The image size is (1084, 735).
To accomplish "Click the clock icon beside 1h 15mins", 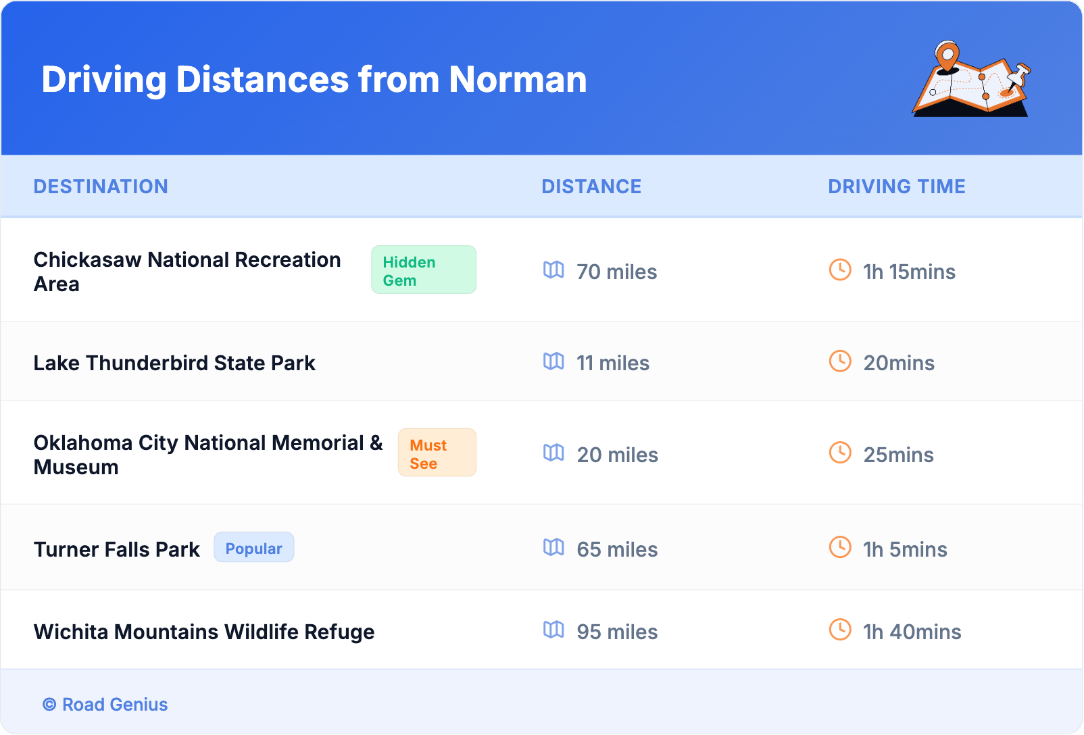I will (840, 270).
